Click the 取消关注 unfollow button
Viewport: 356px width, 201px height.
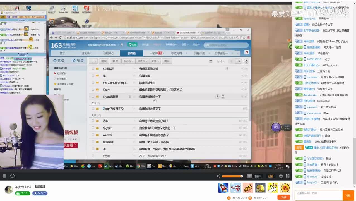pyautogui.click(x=40, y=186)
